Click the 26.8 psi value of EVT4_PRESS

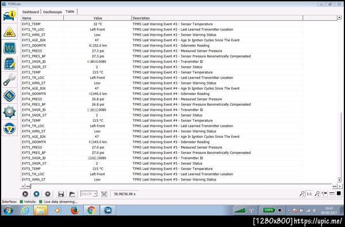(x=98, y=99)
